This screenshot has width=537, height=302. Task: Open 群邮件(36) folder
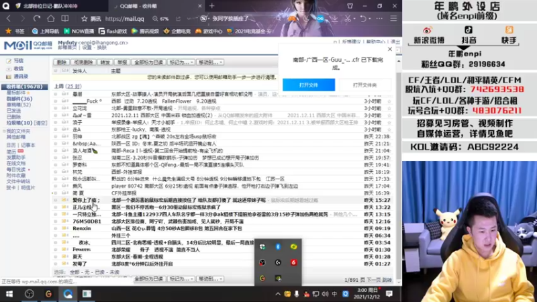tap(19, 99)
